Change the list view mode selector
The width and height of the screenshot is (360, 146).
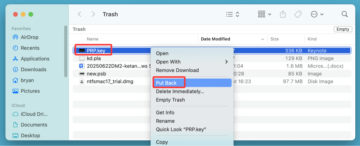(x=233, y=14)
